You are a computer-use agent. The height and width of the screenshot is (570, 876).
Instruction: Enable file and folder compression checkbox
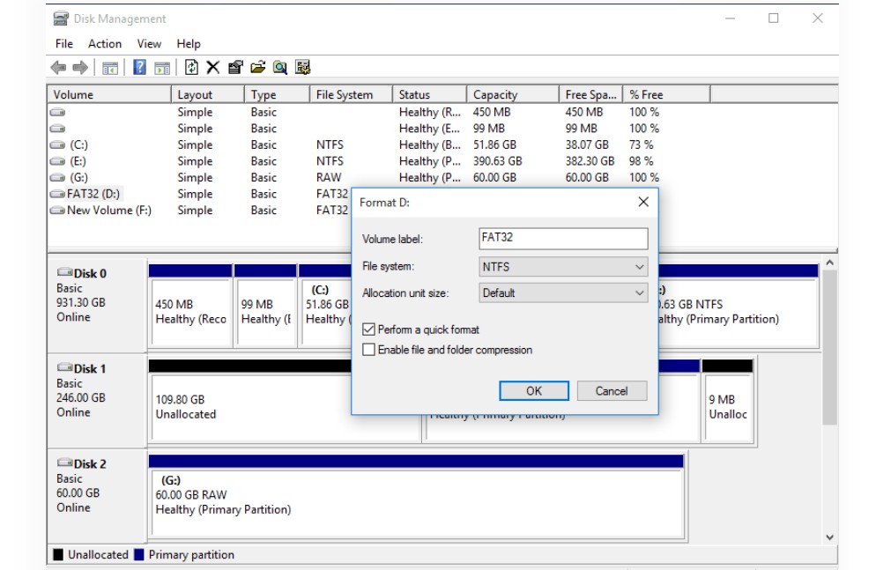pyautogui.click(x=368, y=350)
